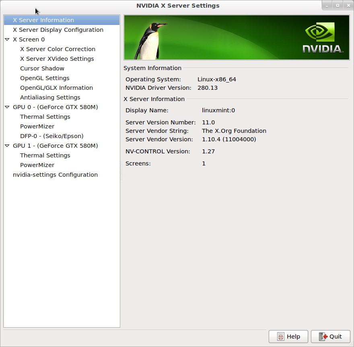
Task: Click the vendor string 'The X.Org Foundation'
Action: [x=234, y=131]
